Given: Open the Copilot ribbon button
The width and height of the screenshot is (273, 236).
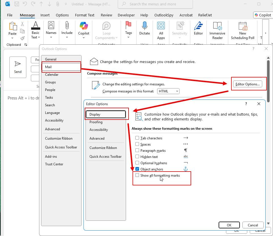Looking at the screenshot, I should pyautogui.click(x=84, y=30).
